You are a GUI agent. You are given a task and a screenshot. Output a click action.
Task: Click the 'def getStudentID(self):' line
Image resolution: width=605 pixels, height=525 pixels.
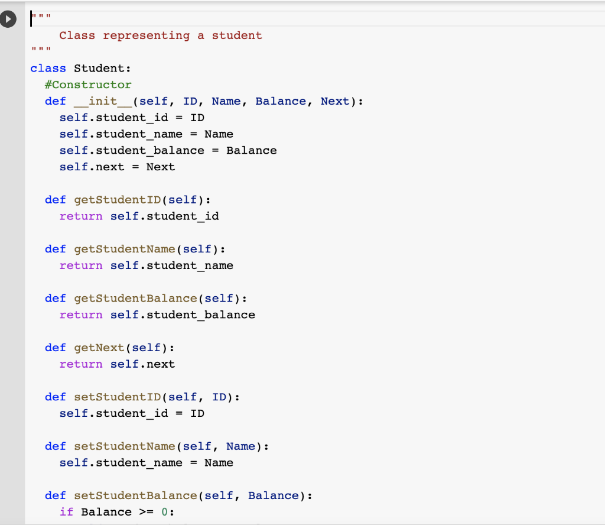pos(128,200)
